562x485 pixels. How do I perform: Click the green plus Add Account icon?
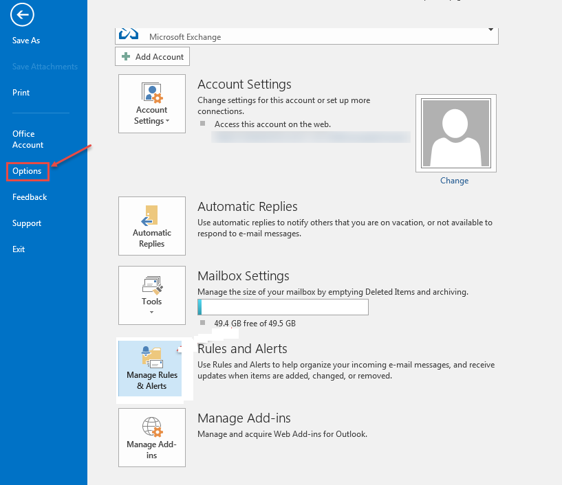point(125,56)
